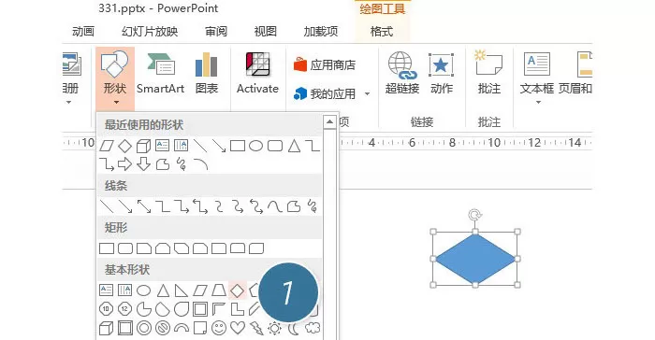Pick the L-shape under 基本形状
Screen dimensions: 655x340
pyautogui.click(x=238, y=309)
